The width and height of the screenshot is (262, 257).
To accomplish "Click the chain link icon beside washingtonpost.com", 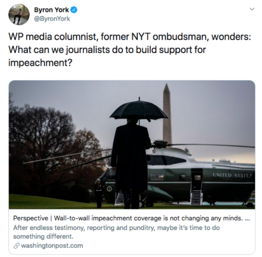I will pos(16,246).
